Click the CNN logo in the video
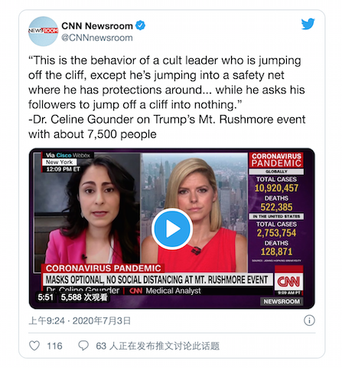The image size is (342, 368). point(288,282)
